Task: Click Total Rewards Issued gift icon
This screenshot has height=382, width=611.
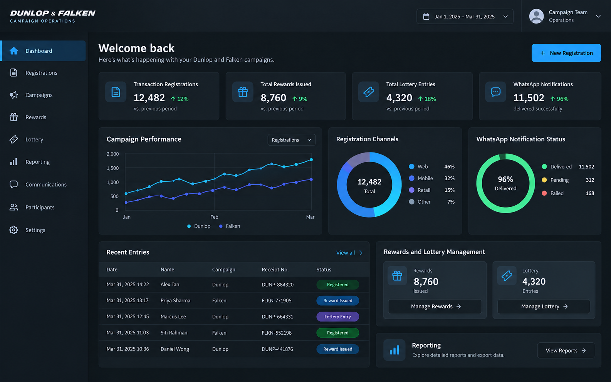Action: click(243, 92)
